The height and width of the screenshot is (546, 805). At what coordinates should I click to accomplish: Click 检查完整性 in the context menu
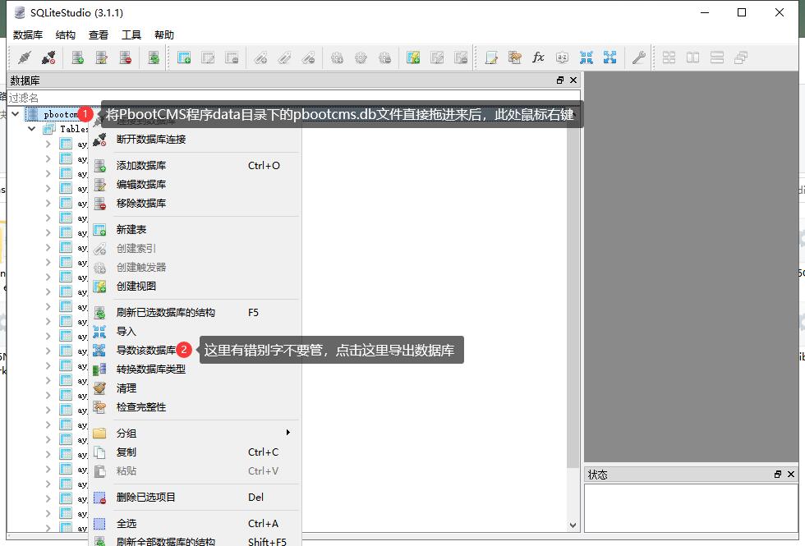click(x=140, y=407)
